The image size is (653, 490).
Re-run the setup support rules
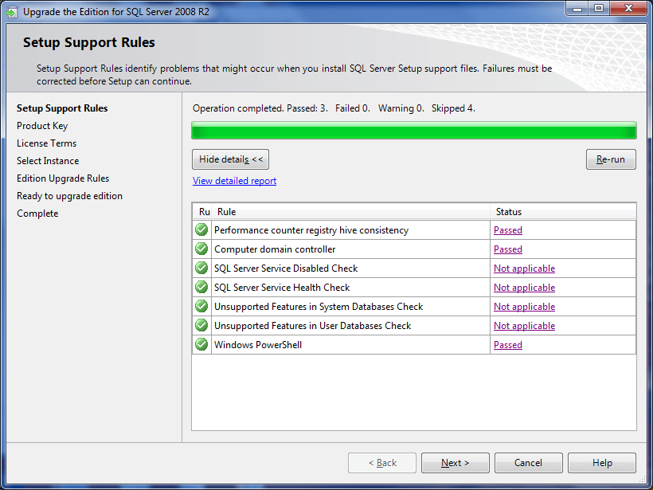(611, 159)
